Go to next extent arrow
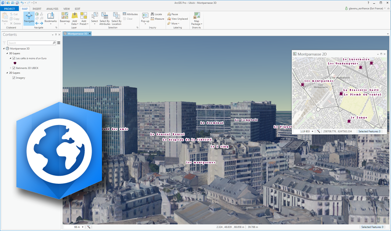 [x=41, y=23]
